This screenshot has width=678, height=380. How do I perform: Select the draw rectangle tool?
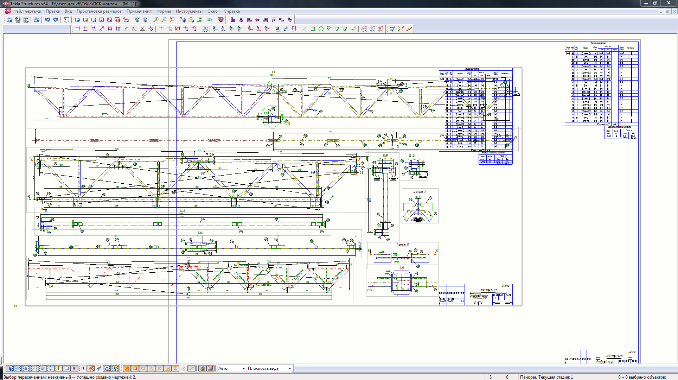point(313,29)
